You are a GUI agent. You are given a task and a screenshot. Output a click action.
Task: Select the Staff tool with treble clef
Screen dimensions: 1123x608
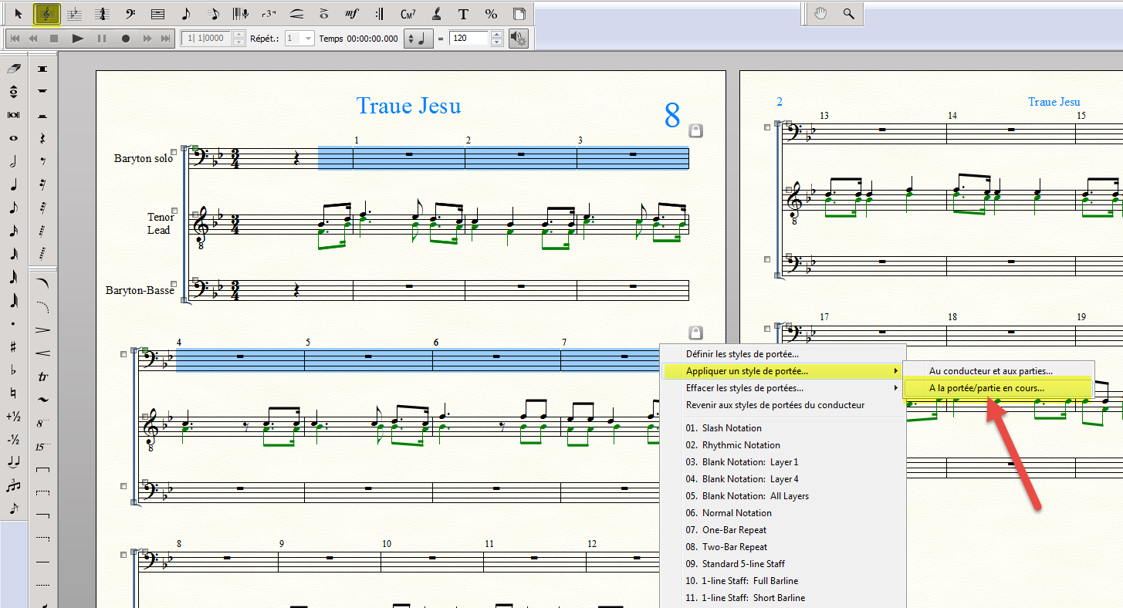coord(47,13)
